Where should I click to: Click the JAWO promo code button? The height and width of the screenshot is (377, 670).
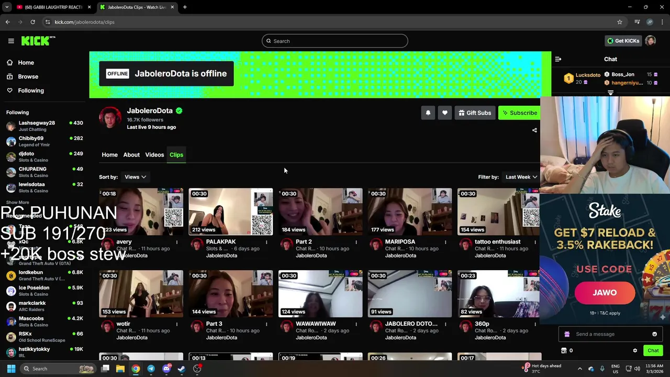point(605,293)
